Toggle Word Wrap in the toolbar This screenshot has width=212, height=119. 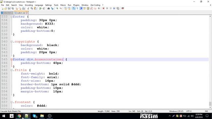click(74, 8)
